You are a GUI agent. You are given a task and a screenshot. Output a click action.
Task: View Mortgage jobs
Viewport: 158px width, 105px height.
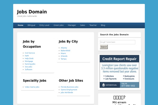pos(29,61)
